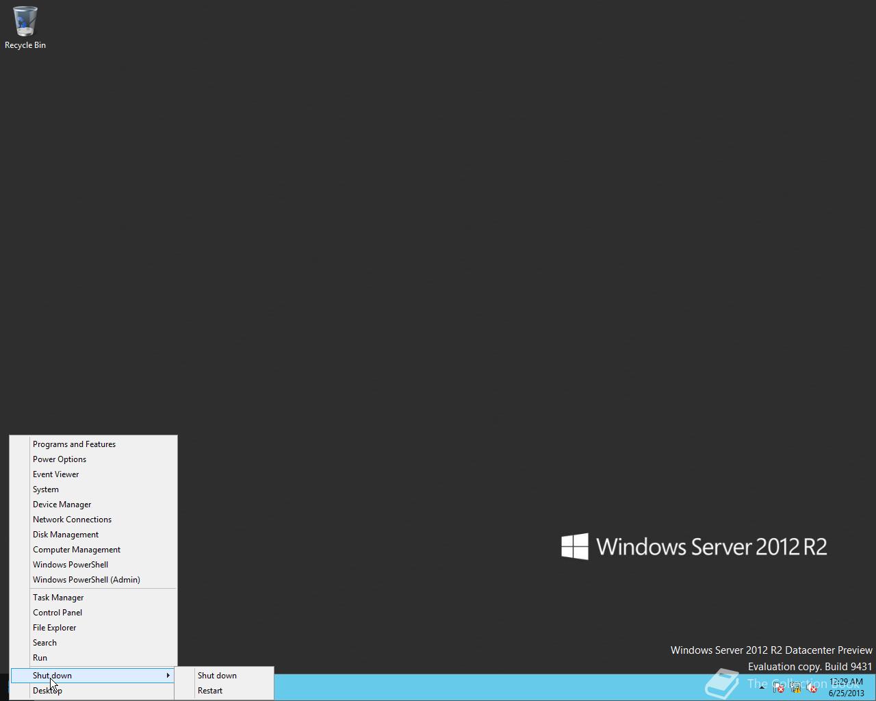Click the Action Center flag tray icon
This screenshot has height=701, width=876.
778,688
